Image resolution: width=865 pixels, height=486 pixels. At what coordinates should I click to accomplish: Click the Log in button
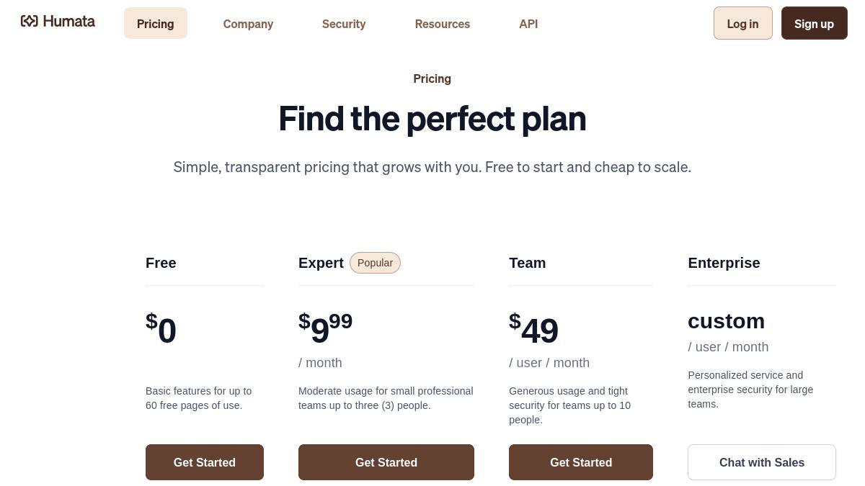[742, 24]
